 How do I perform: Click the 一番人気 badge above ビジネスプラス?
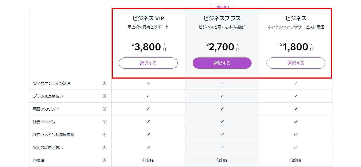pos(222,7)
